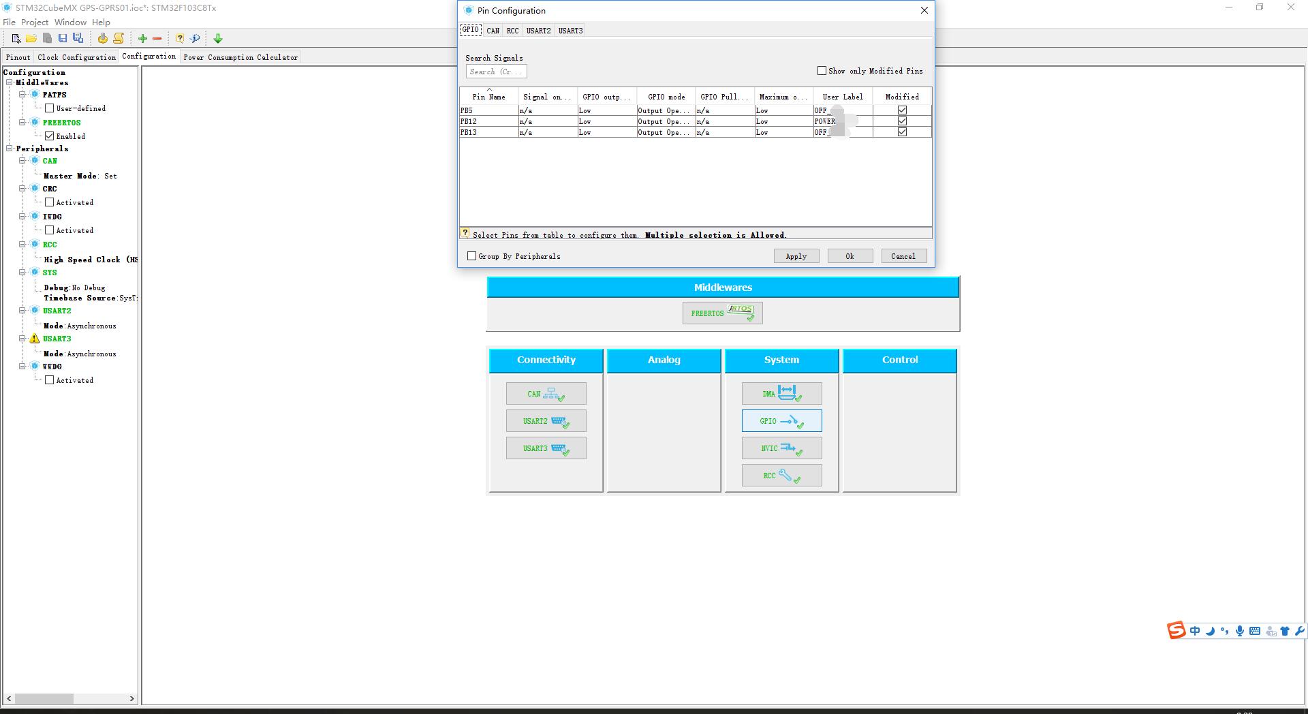
Task: Click the yellow question mark Help icon
Action: 179,38
